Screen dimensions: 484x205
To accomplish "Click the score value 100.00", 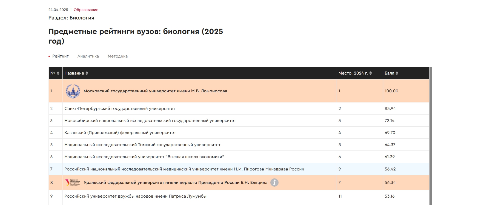I will point(391,91).
